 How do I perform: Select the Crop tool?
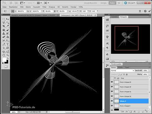click(4, 26)
